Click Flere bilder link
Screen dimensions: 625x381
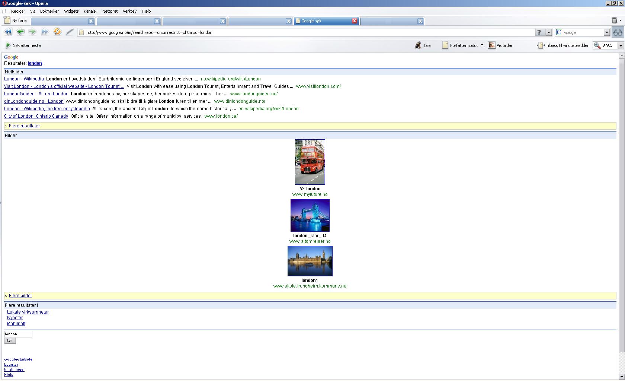point(20,296)
